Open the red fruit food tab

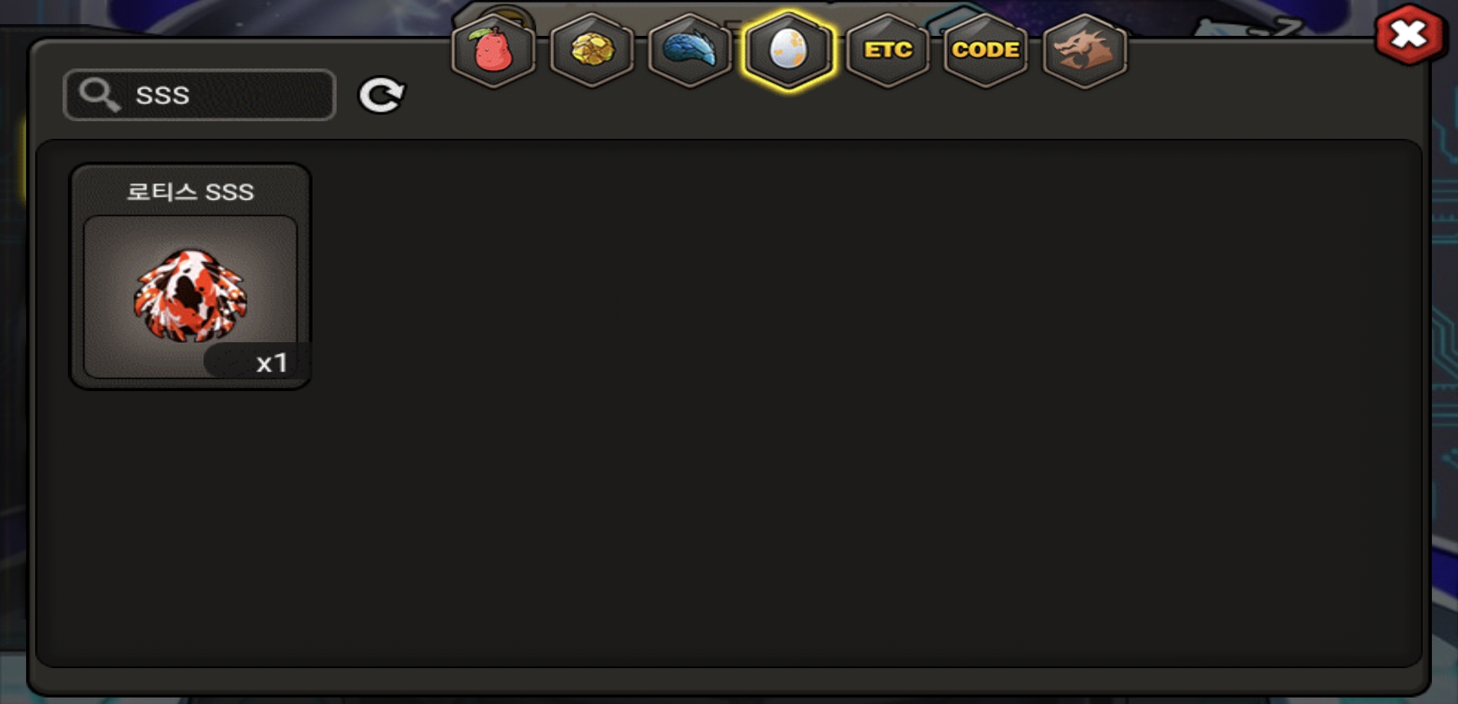[x=493, y=50]
